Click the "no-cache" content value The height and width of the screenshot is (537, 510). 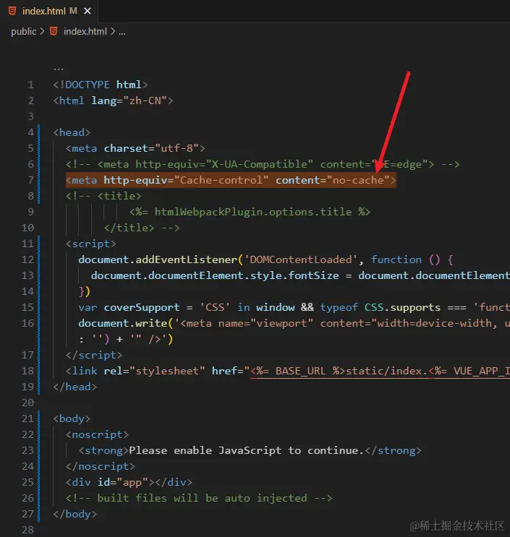coord(358,180)
